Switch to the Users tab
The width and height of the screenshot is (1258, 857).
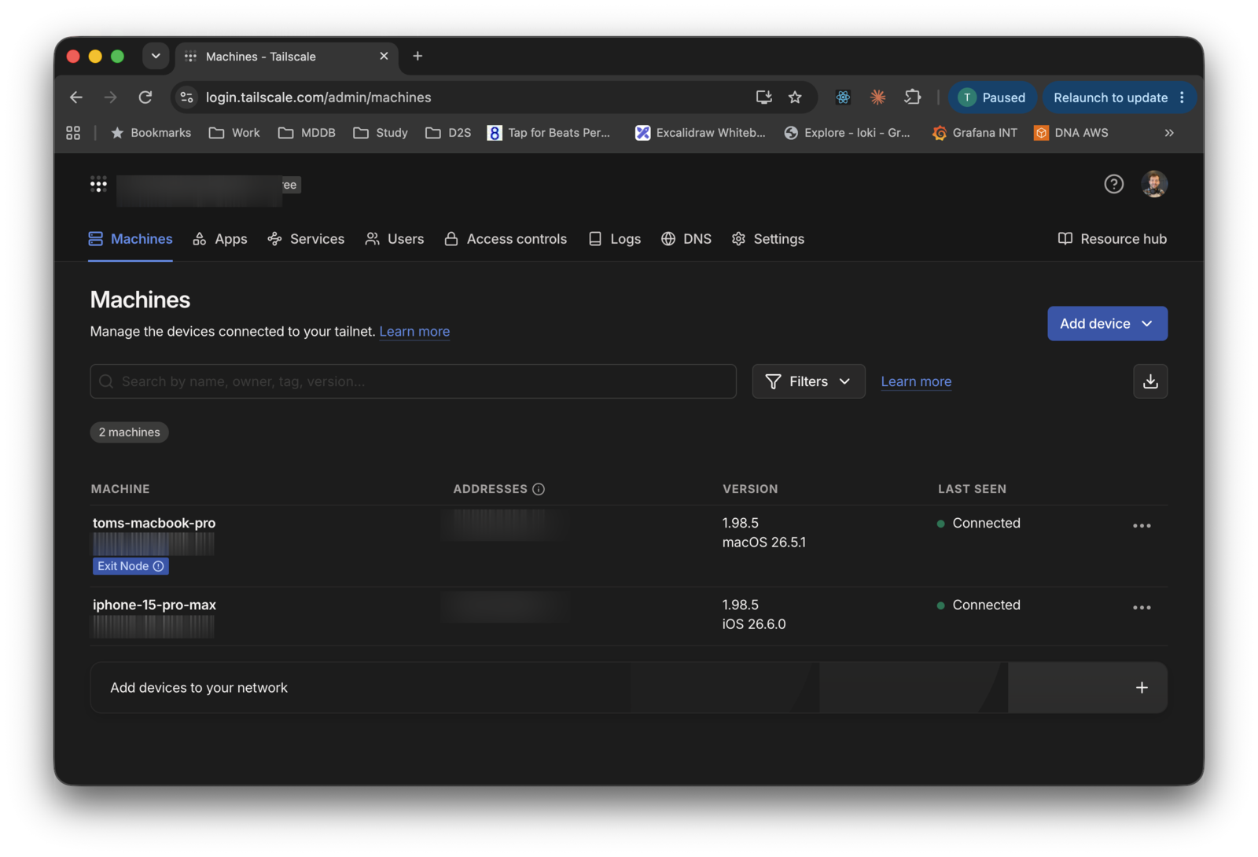pos(395,239)
